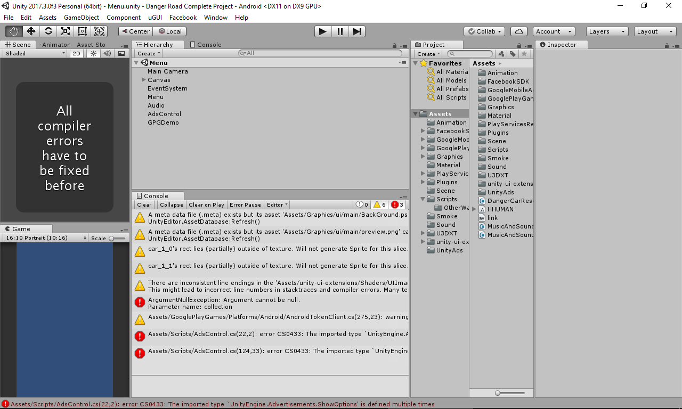Open the Layers dropdown

point(607,31)
